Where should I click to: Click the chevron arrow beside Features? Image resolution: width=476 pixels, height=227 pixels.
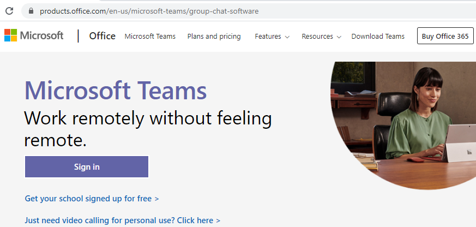point(287,37)
